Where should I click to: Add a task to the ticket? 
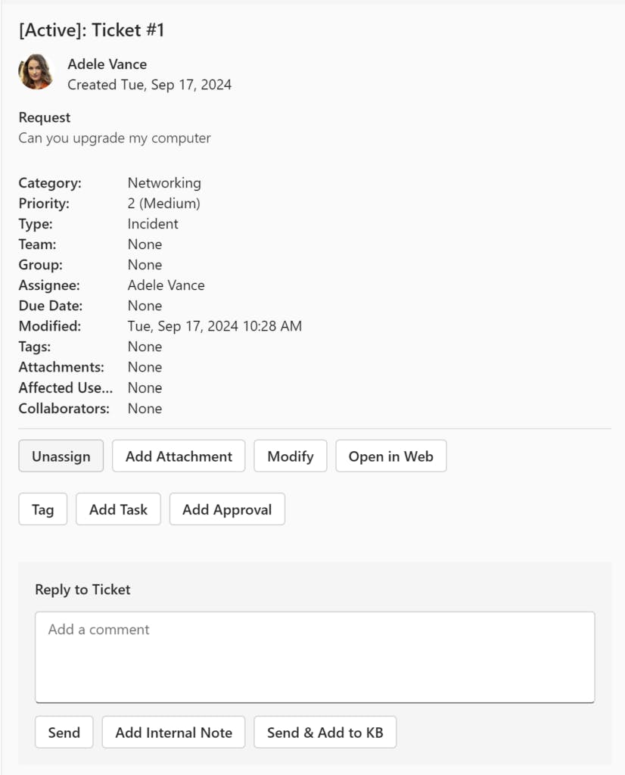[x=118, y=509]
